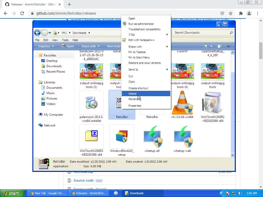Choose Delete in the context menu
The image size is (263, 197).
click(x=146, y=94)
